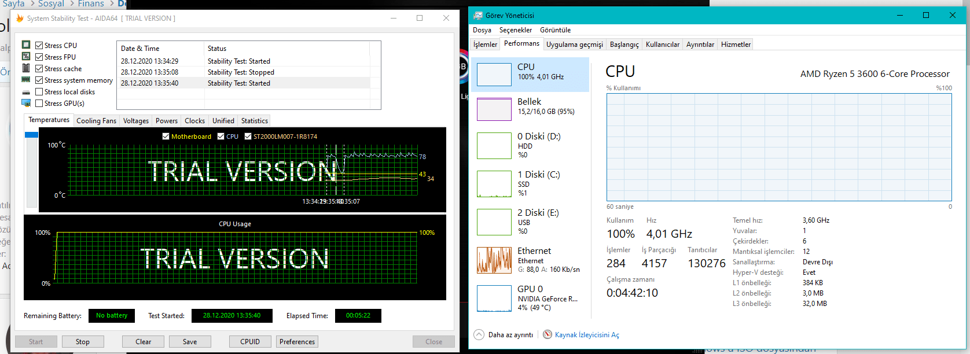Open Kaynak İzleyicisini Aç link
The height and width of the screenshot is (354, 970).
tap(587, 335)
